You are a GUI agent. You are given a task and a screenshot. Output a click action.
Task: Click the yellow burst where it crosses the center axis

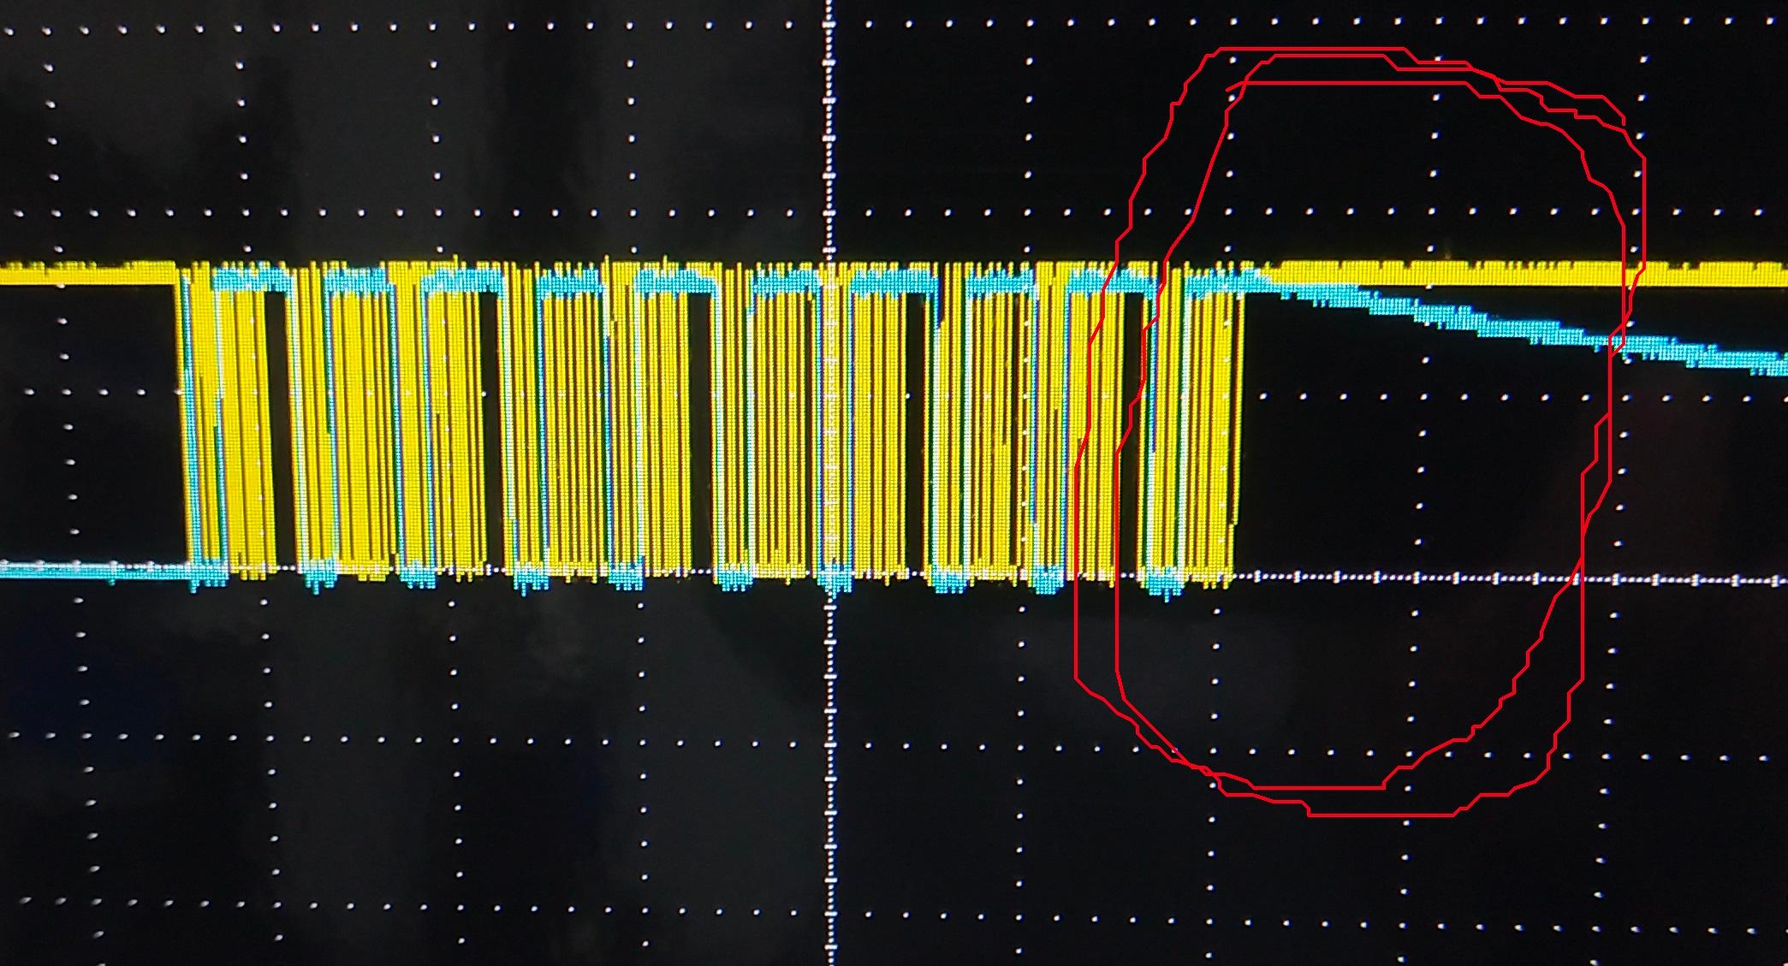coord(829,428)
